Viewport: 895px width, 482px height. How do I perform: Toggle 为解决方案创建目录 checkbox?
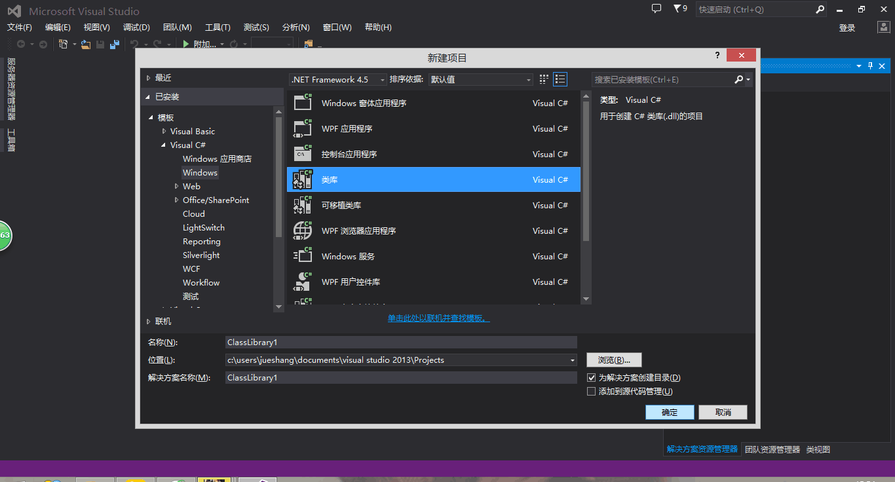click(591, 377)
